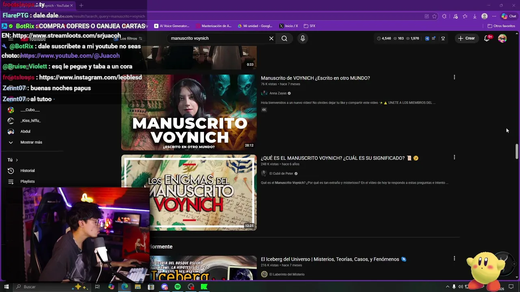This screenshot has height=292, width=520.
Task: Click the Manuscrito Voynich 28:12 thumbnail
Action: pos(189,112)
